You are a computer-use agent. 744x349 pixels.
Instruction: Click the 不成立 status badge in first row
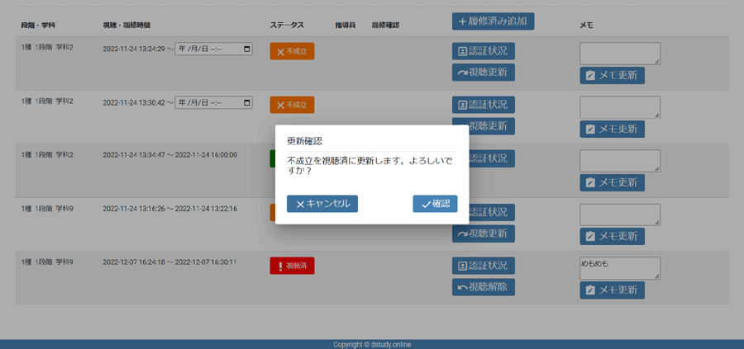(x=292, y=51)
